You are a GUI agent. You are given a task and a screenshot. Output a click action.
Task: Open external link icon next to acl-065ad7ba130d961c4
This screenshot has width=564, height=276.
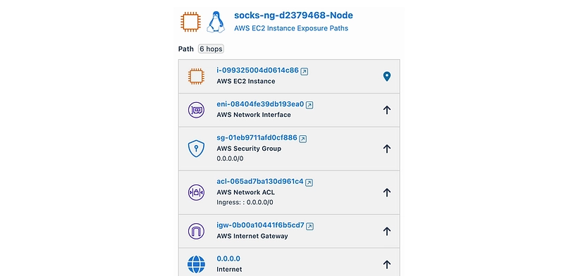tap(309, 182)
